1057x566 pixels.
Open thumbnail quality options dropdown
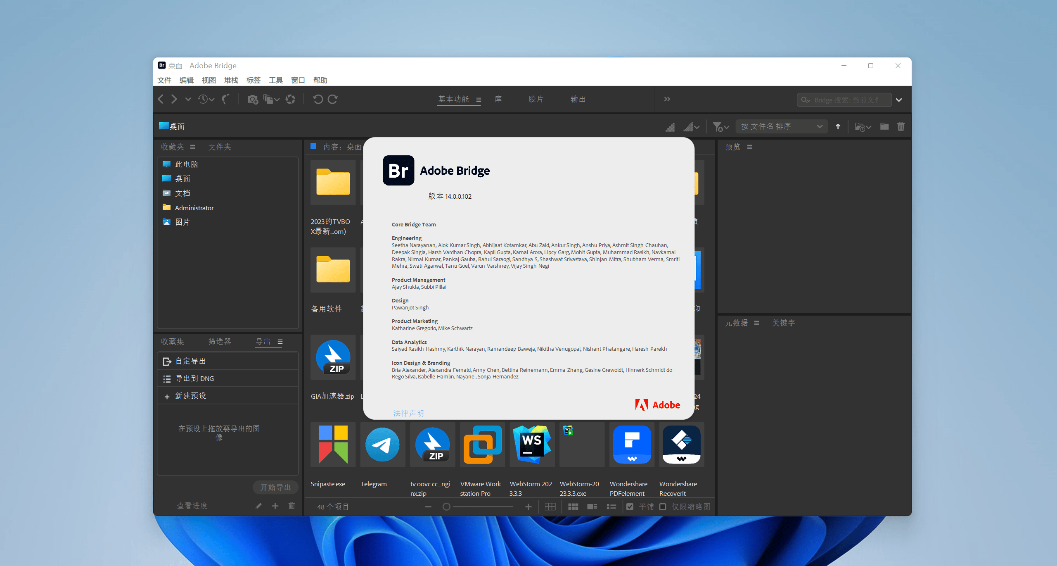click(692, 127)
